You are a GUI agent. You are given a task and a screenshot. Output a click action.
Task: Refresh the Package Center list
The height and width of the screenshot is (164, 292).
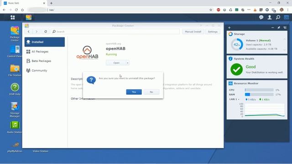[x=46, y=31]
